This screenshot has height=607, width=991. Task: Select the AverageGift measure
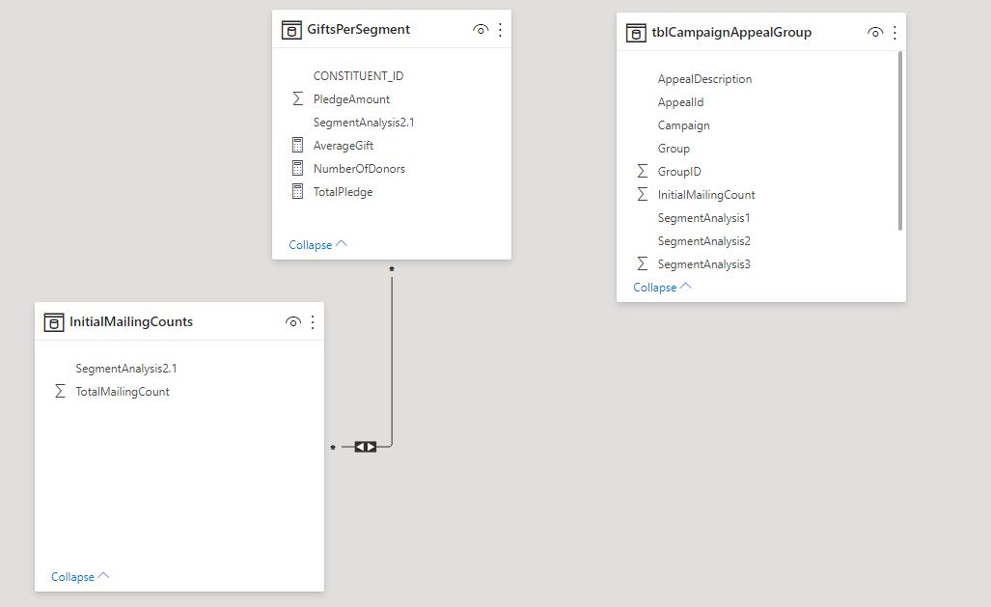[x=344, y=146]
